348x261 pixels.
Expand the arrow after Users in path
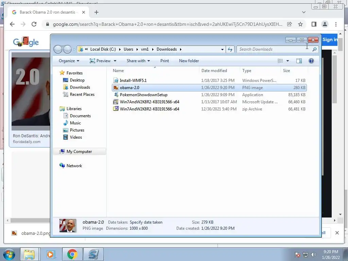[x=137, y=49]
